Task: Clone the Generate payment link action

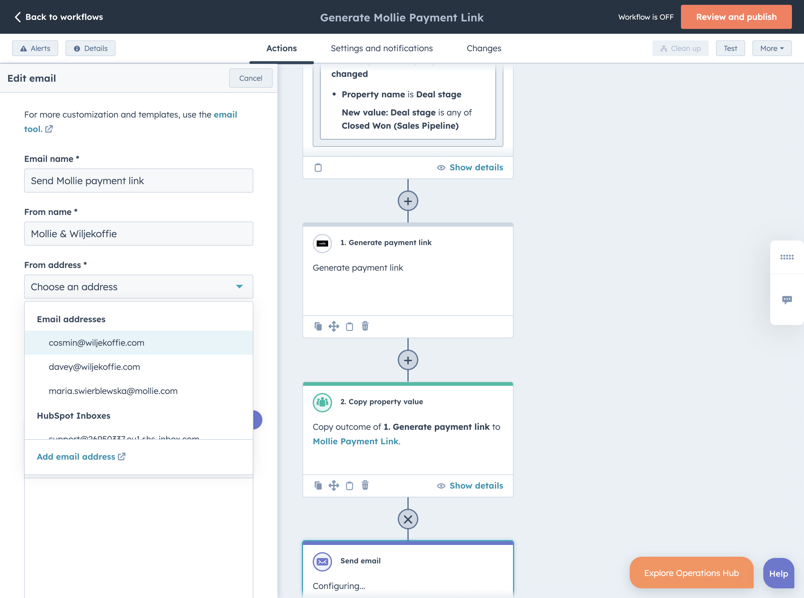Action: 318,326
